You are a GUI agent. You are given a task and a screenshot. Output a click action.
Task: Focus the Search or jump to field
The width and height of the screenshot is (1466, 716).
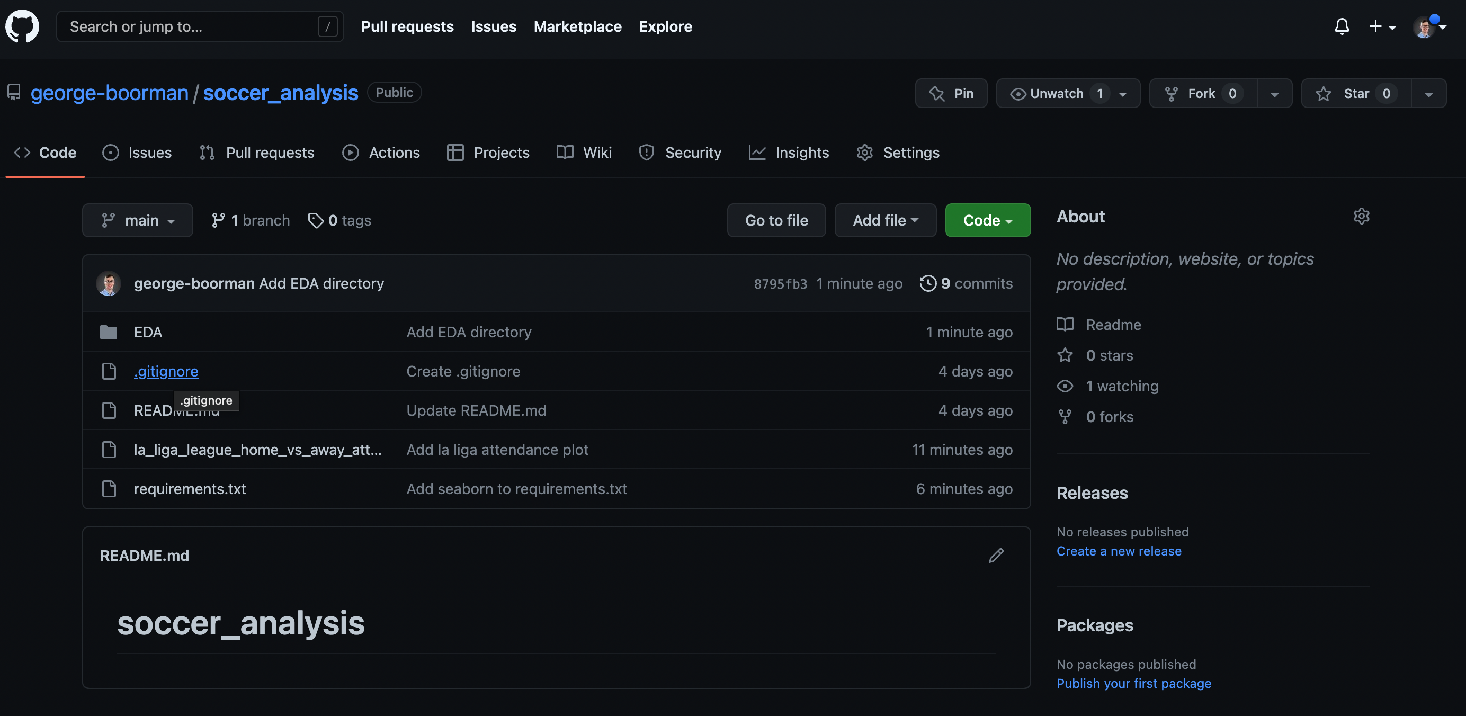(x=200, y=26)
